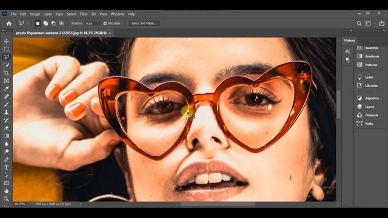The image size is (388, 218).
Task: Select the Brush tool
Action: pos(7,104)
